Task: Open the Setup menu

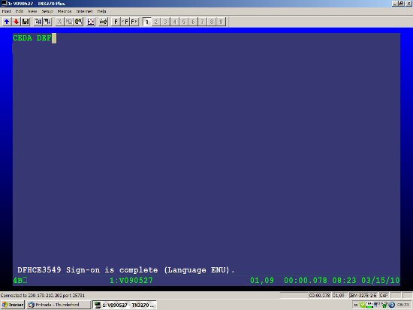Action: [x=47, y=11]
